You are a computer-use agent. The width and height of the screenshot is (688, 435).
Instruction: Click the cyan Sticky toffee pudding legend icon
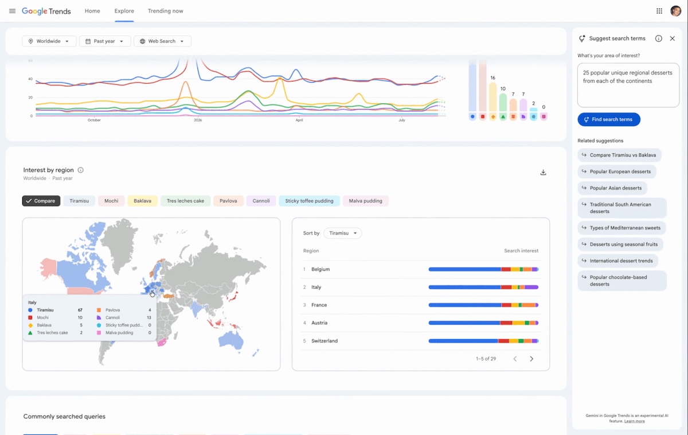(x=534, y=116)
